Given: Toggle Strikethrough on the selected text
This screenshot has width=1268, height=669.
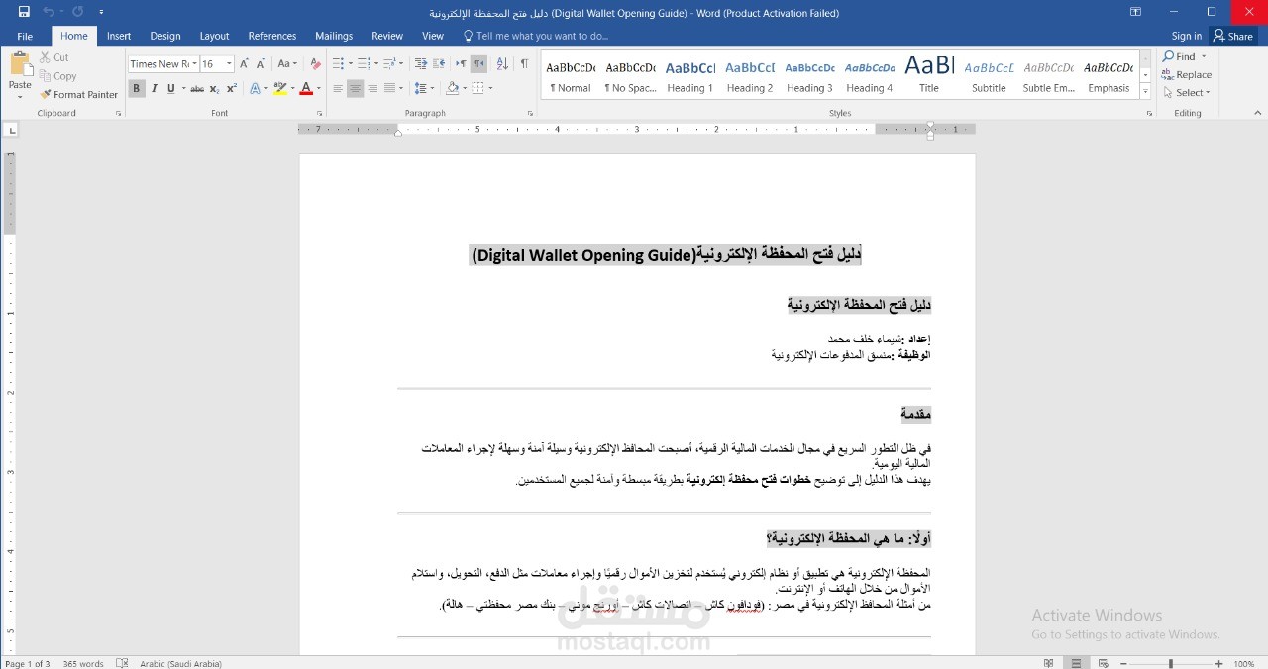Looking at the screenshot, I should point(198,89).
